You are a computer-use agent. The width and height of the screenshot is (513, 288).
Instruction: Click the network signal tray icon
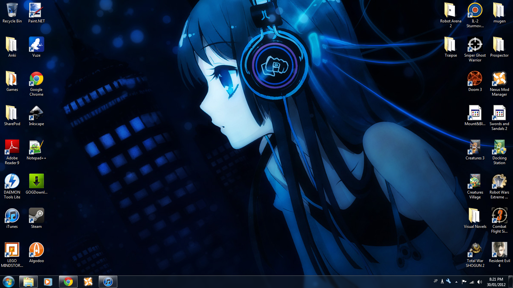(x=472, y=282)
